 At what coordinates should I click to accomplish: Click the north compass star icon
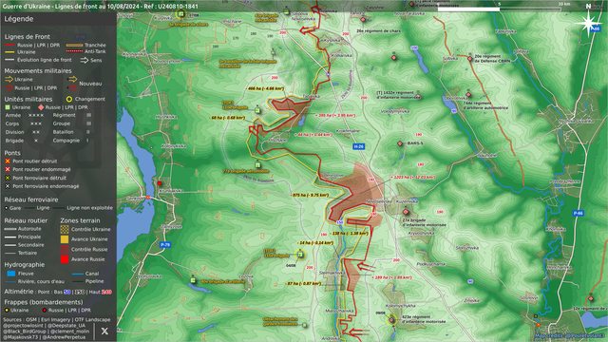pyautogui.click(x=588, y=24)
